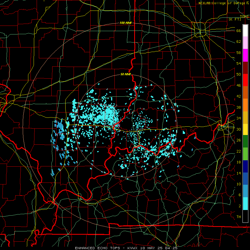This screenshot has width=250, height=250.
Task: Click the '50' scale label
Action: pos(239,74)
